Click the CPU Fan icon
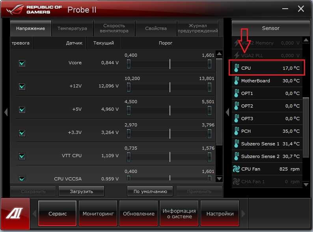This screenshot has width=313, height=232. (x=237, y=169)
